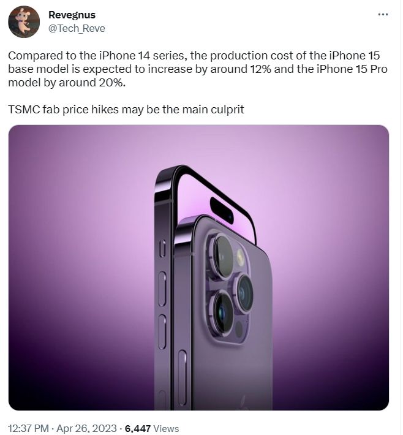Click the volume down button on phone

click(x=162, y=332)
